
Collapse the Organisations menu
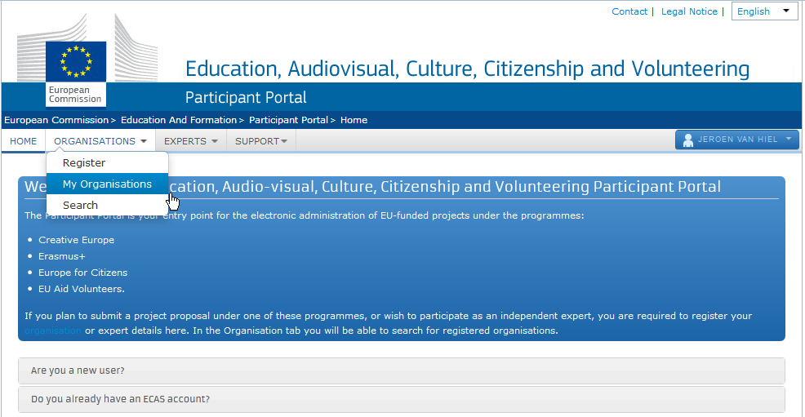pos(100,141)
